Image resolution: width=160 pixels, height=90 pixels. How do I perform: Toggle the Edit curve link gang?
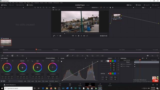click(x=106, y=61)
